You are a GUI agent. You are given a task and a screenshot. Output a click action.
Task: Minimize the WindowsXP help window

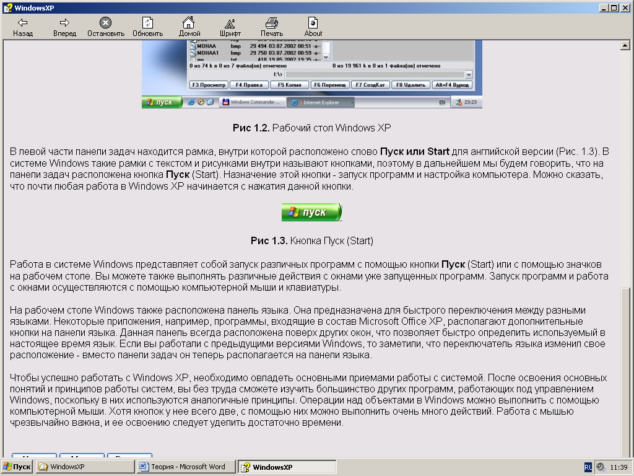(x=604, y=7)
